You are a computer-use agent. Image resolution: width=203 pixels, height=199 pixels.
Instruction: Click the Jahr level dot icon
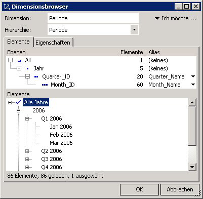click(x=28, y=69)
